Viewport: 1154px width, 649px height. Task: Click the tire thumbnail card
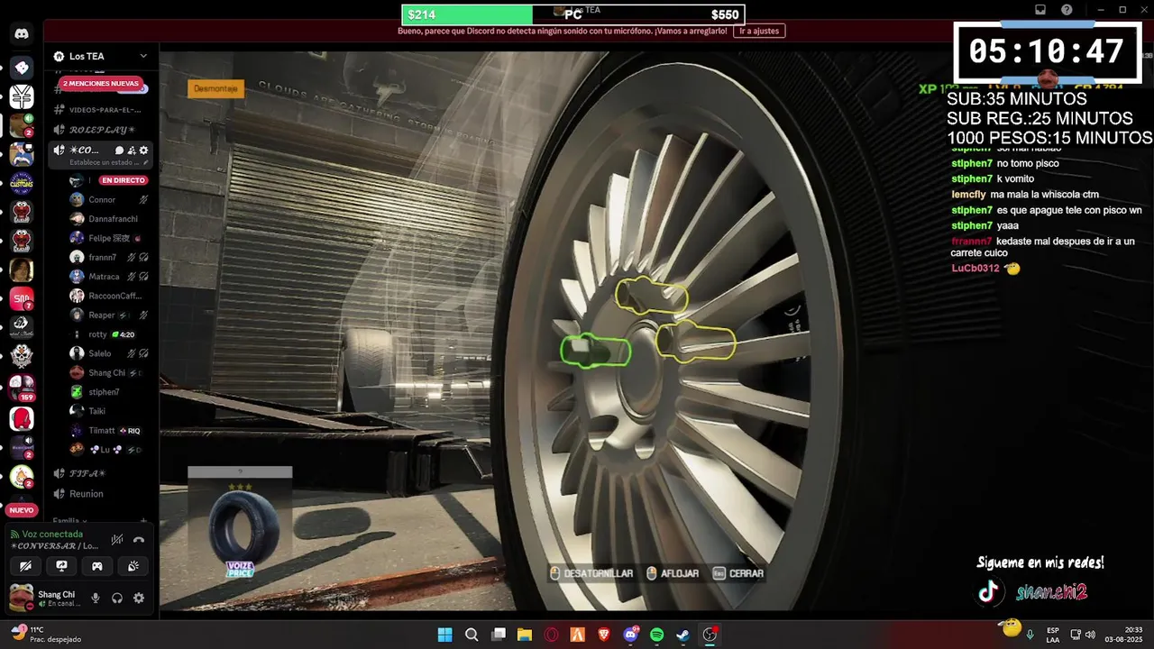click(240, 524)
